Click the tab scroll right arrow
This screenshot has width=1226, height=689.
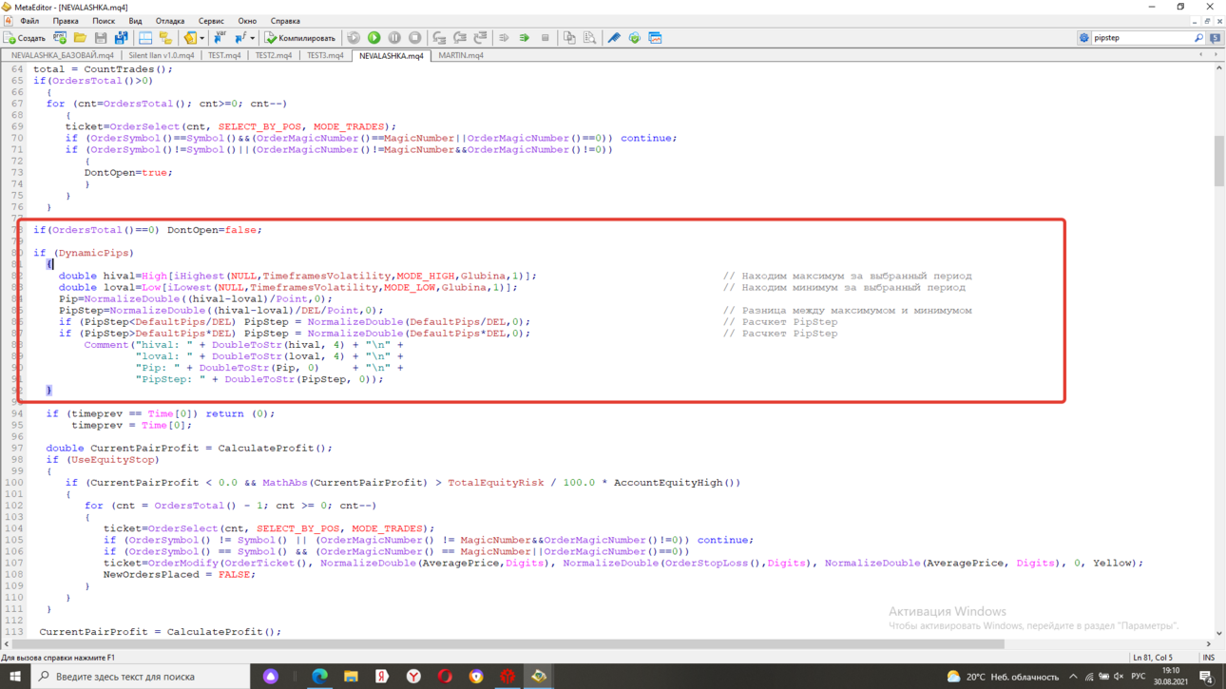(x=1216, y=55)
